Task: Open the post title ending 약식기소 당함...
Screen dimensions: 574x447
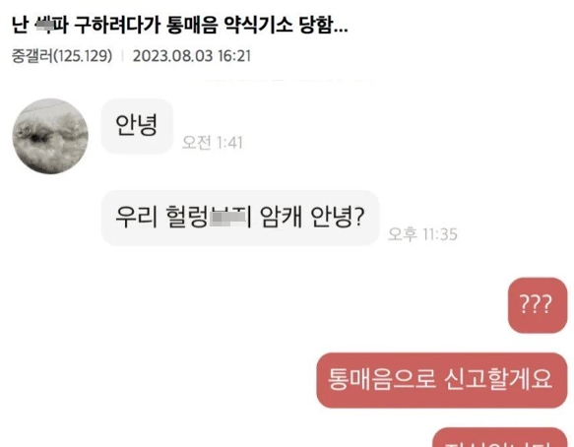Action: [x=180, y=26]
